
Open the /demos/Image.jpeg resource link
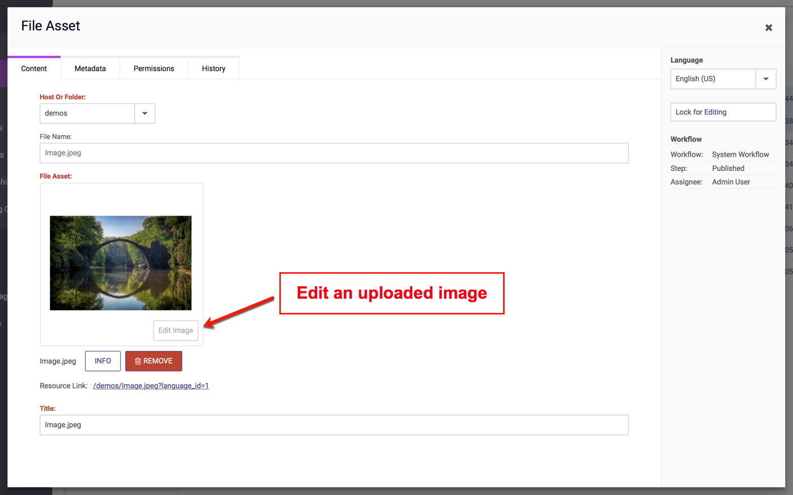151,386
